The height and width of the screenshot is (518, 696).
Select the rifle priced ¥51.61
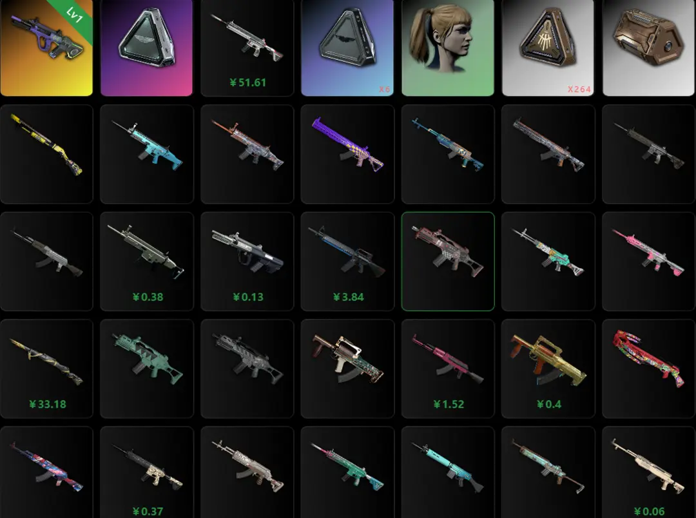point(247,47)
